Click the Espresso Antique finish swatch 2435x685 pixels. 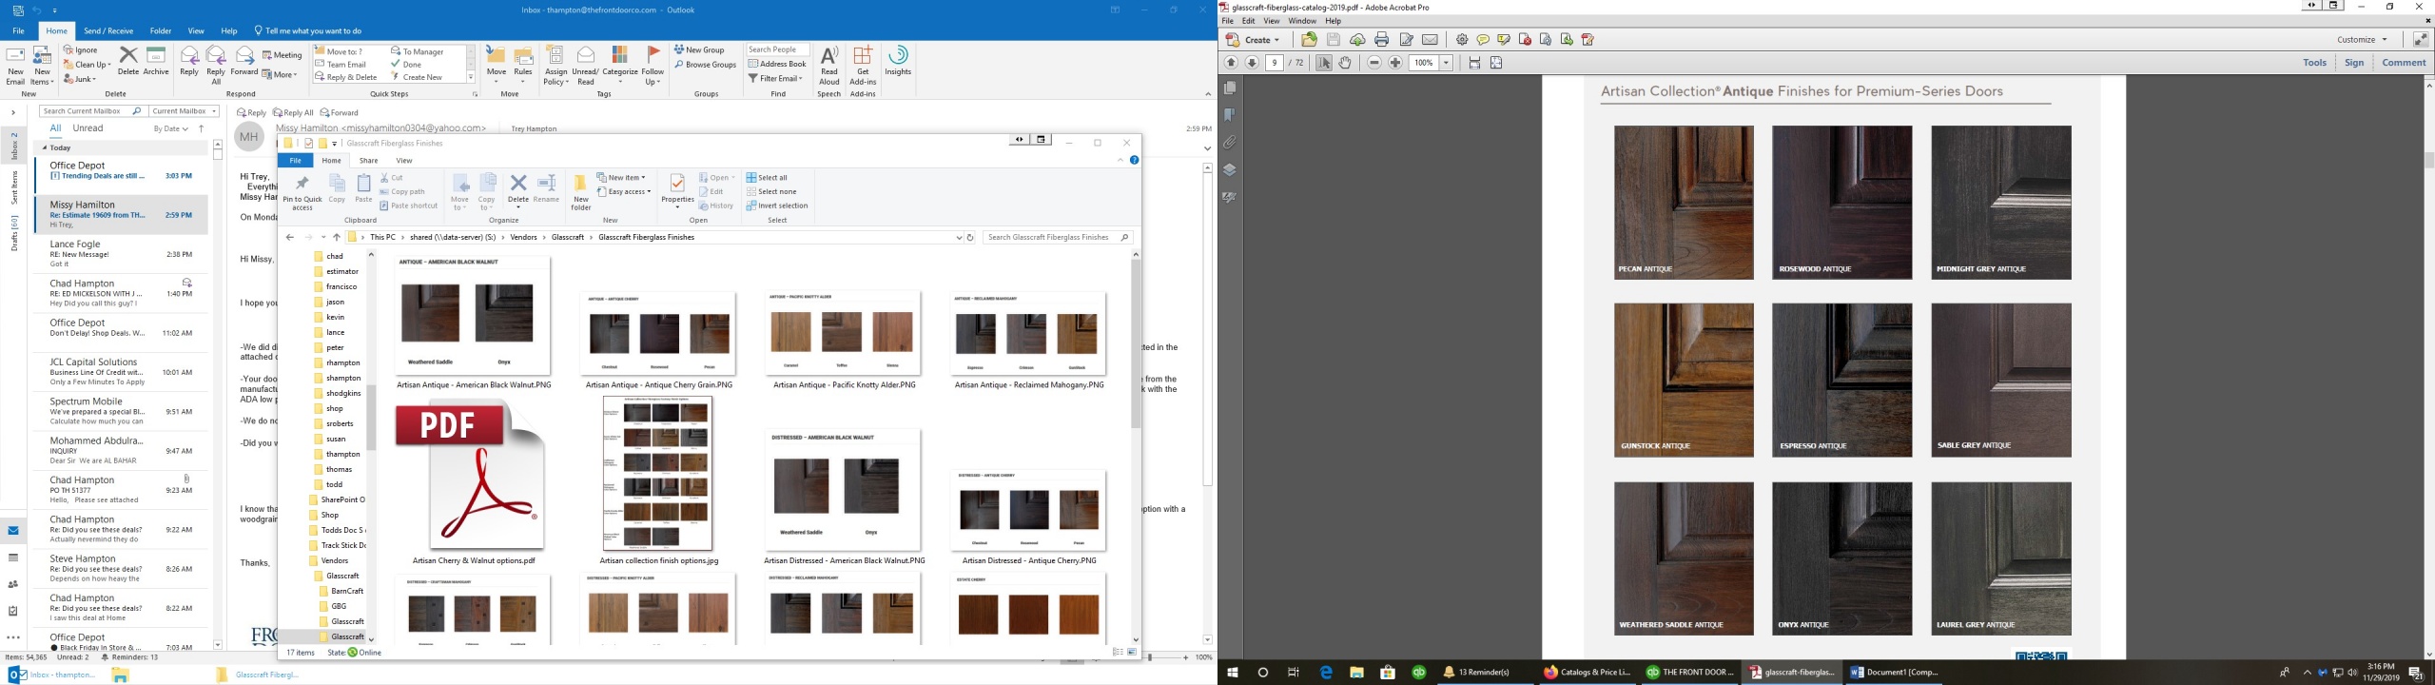pos(1841,380)
